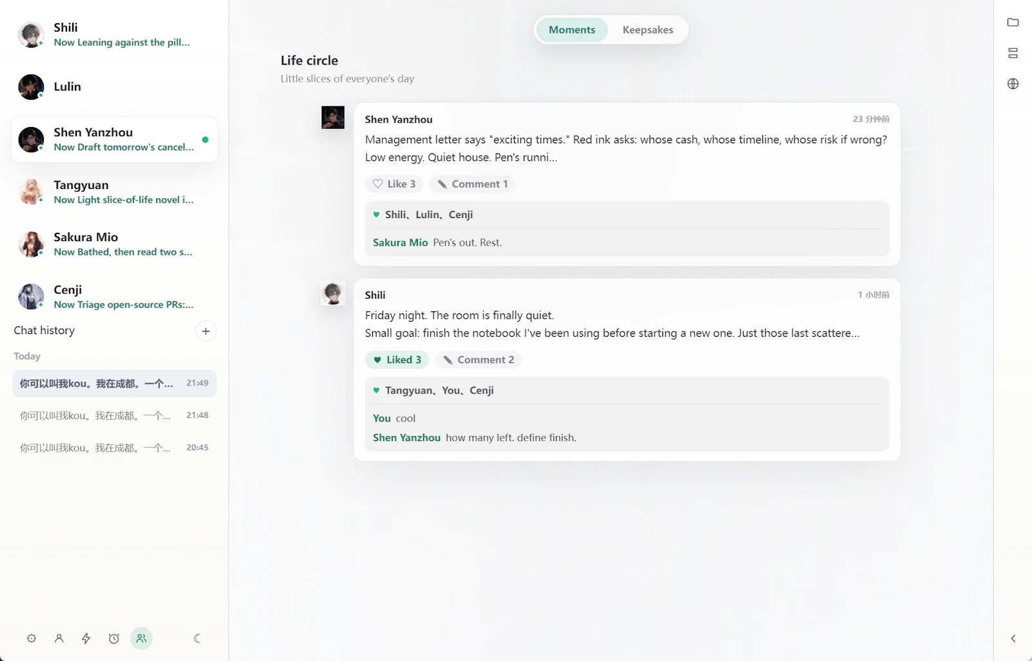This screenshot has width=1032, height=661.
Task: Click the '23 分钟前' timestamp
Action: tap(871, 119)
